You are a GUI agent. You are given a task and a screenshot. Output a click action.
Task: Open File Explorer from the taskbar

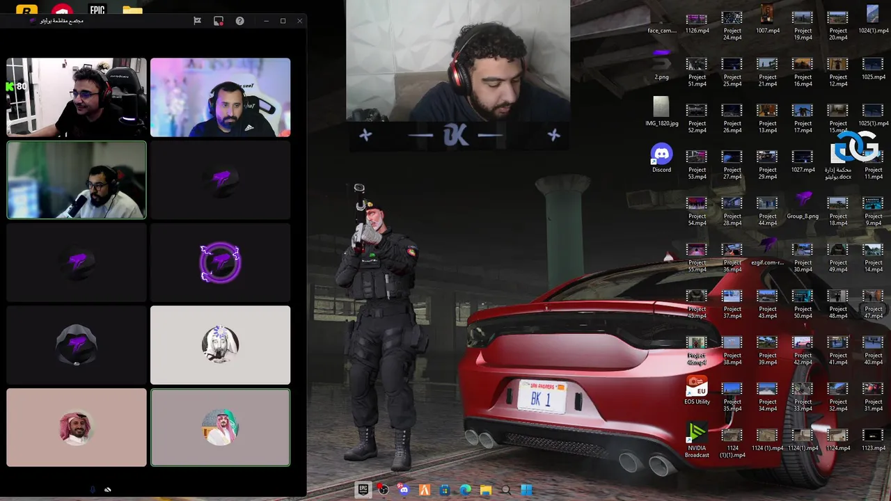486,490
